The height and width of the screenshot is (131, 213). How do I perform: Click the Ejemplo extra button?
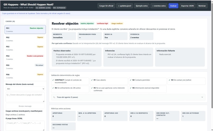pyautogui.click(x=142, y=6)
